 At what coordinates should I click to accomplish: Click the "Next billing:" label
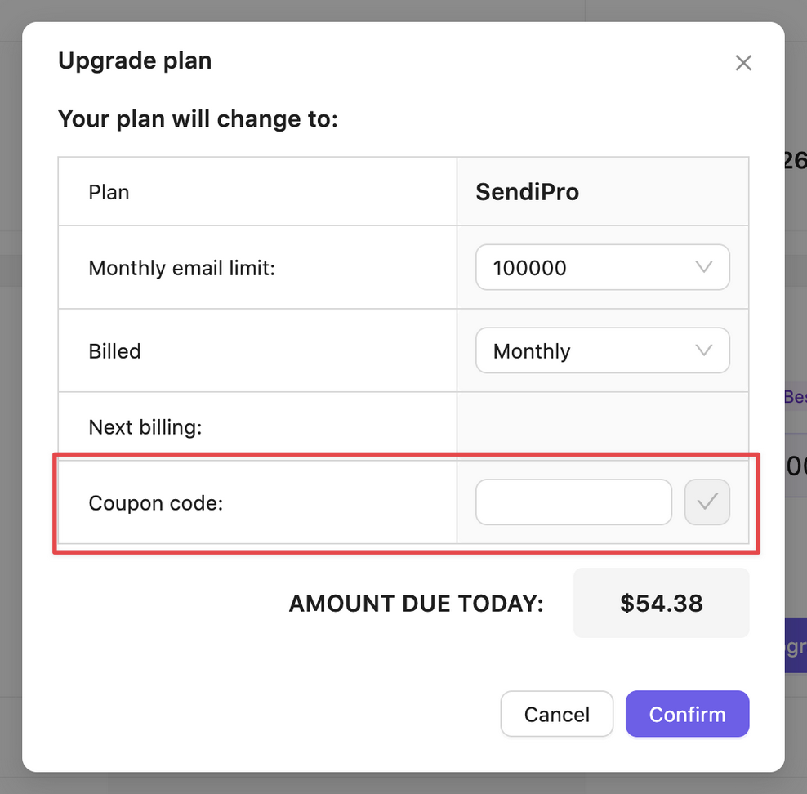pos(145,426)
